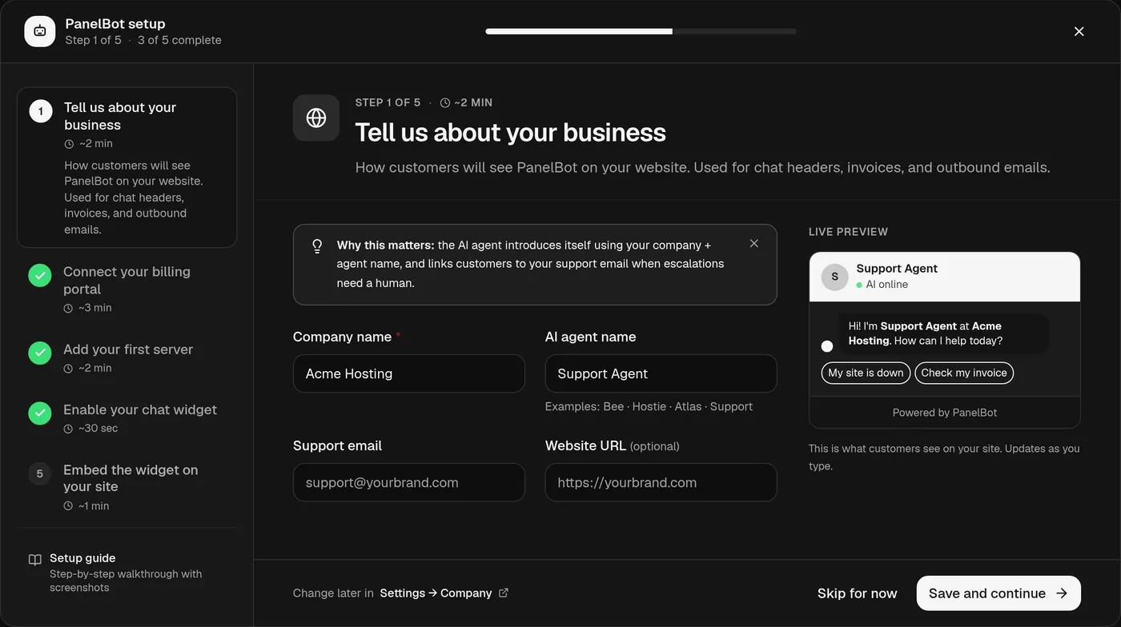Click the step 5 number badge
1121x627 pixels.
40,473
